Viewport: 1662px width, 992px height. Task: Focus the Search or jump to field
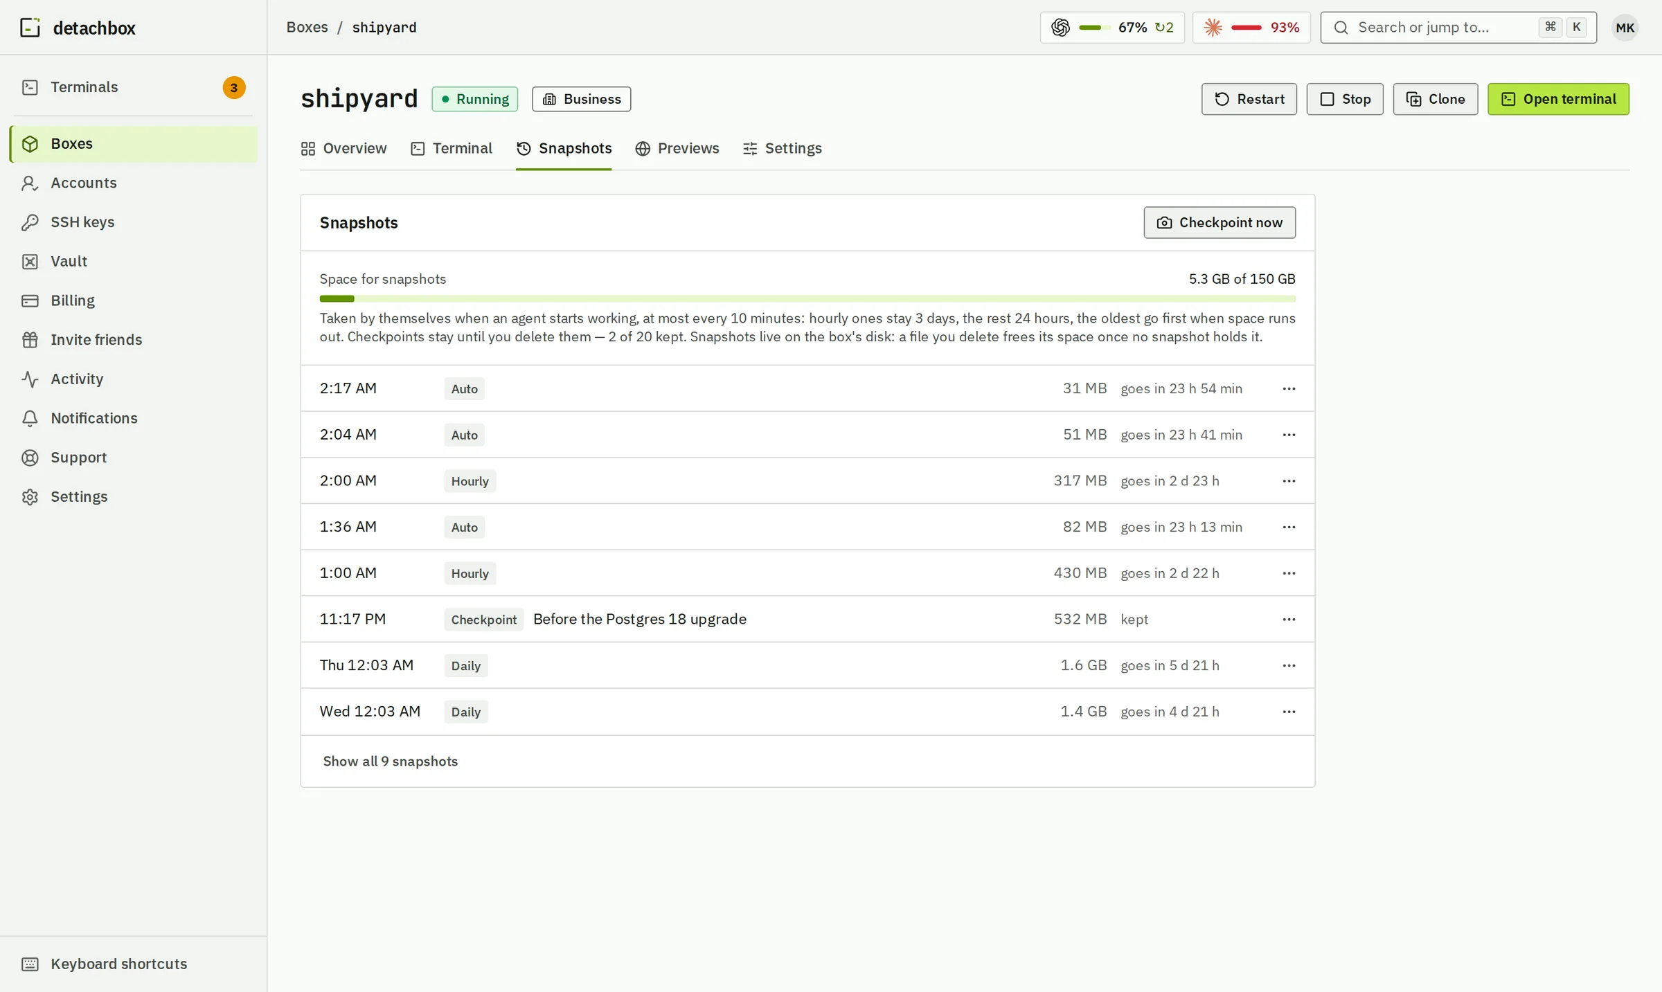(1458, 28)
